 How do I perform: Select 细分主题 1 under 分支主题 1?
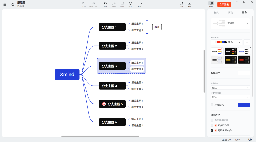(x=137, y=24)
